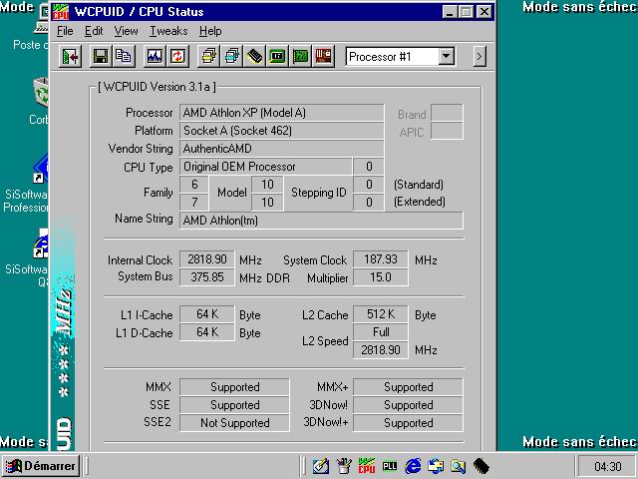Click the toolbar right-arrow overflow button
The width and height of the screenshot is (638, 479).
(479, 56)
